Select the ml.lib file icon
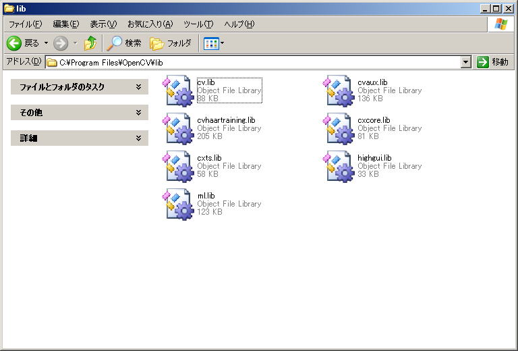Viewport: 518px width, 351px height. pyautogui.click(x=178, y=205)
